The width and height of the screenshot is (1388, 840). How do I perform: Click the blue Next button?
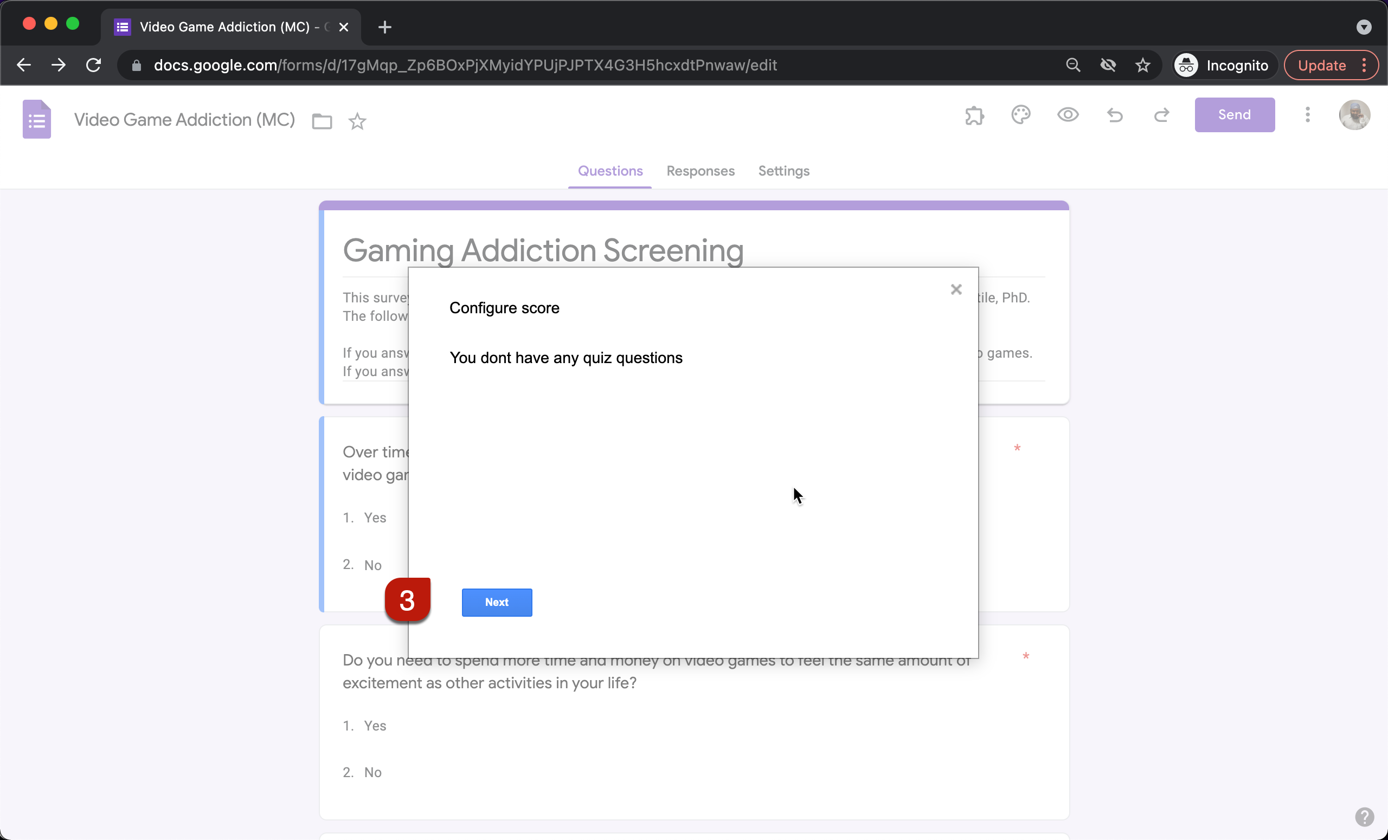[x=496, y=602]
